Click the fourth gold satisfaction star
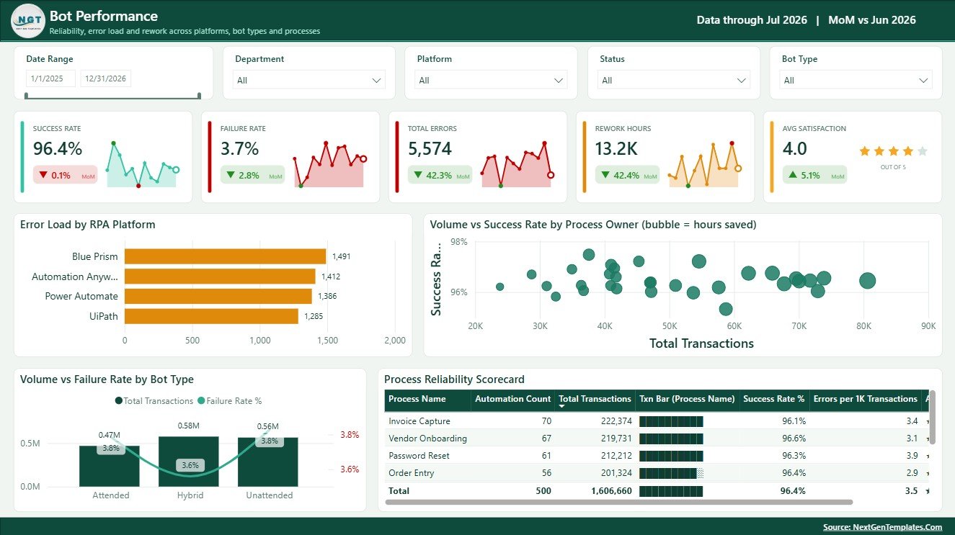This screenshot has width=955, height=535. coord(907,151)
